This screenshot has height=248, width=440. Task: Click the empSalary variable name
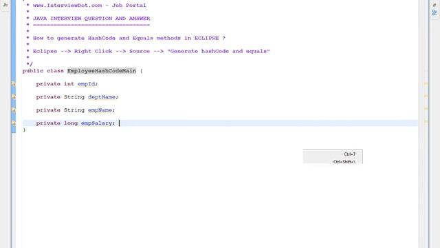point(96,123)
